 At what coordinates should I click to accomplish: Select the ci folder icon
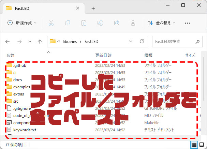coord(9,72)
